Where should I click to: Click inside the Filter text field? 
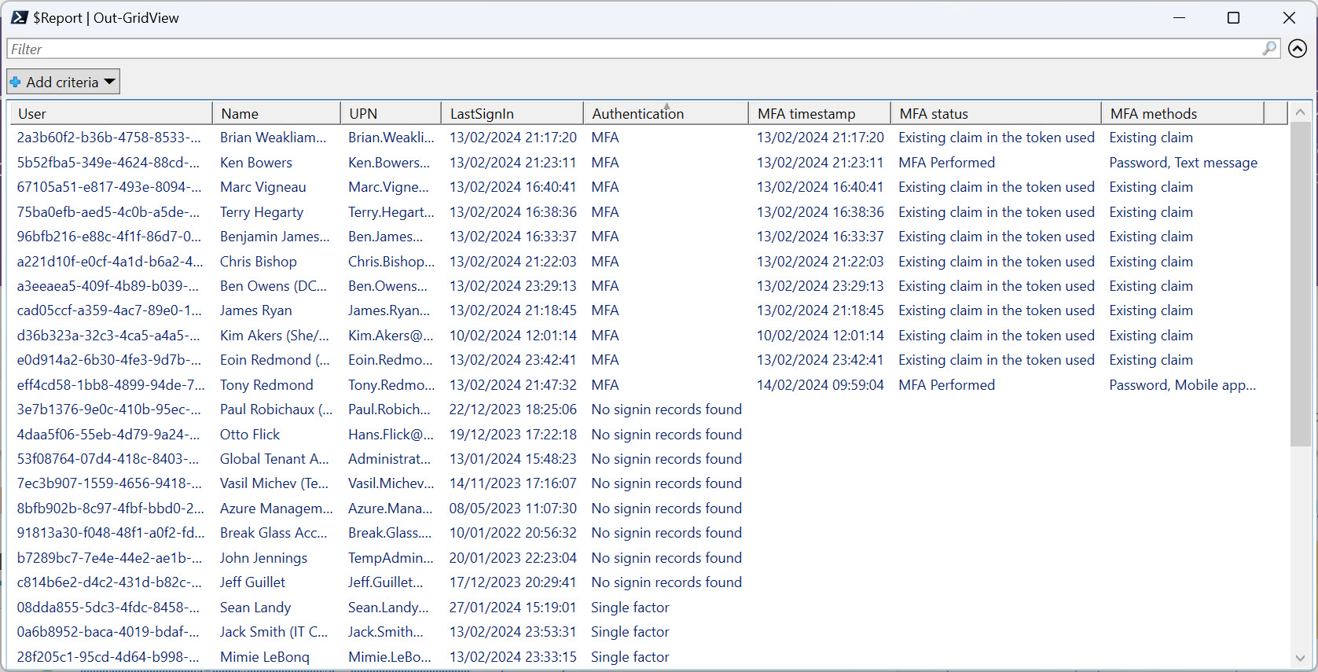pyautogui.click(x=629, y=49)
